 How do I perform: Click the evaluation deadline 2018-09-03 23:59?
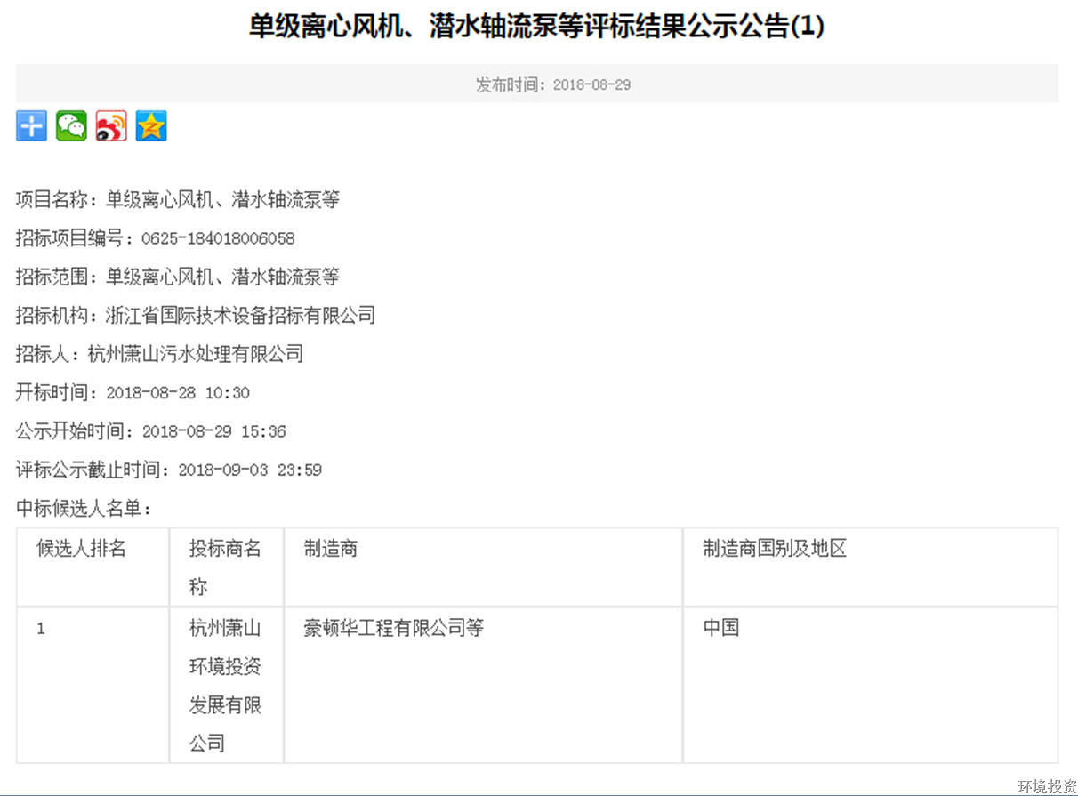pyautogui.click(x=250, y=470)
